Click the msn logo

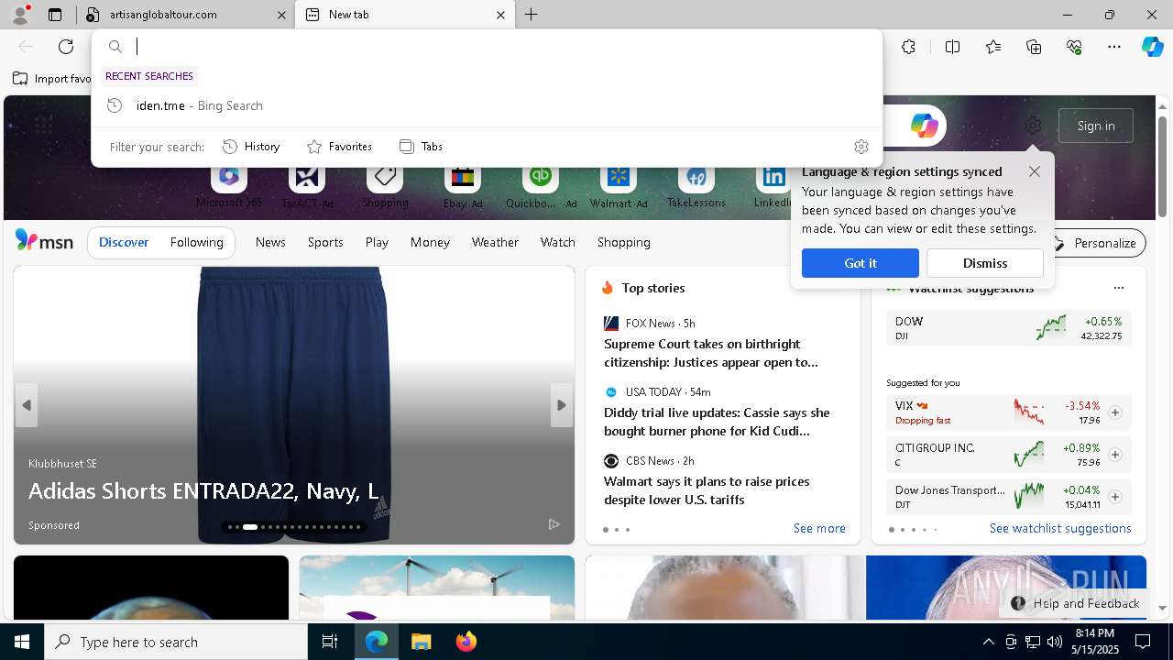44,241
